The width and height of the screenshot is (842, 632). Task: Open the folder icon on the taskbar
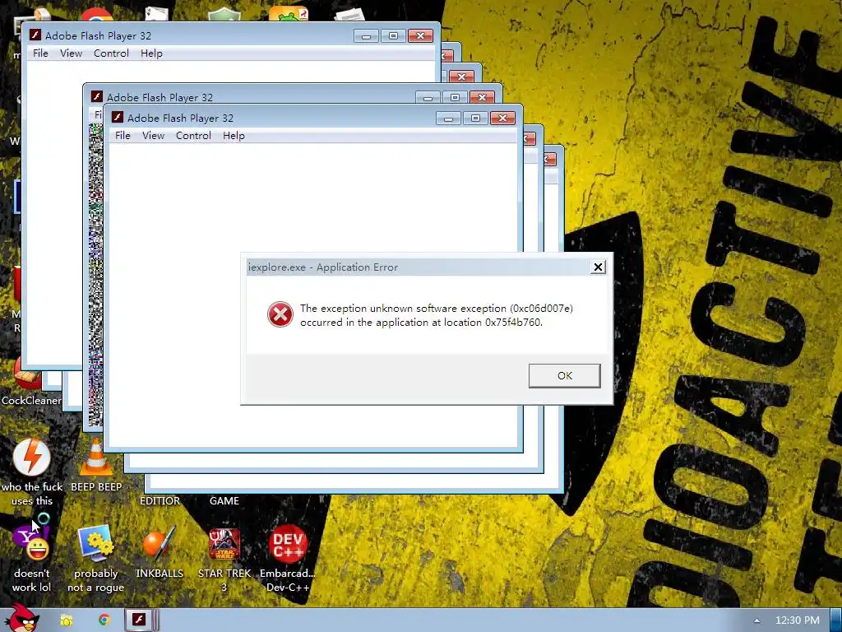tap(67, 620)
